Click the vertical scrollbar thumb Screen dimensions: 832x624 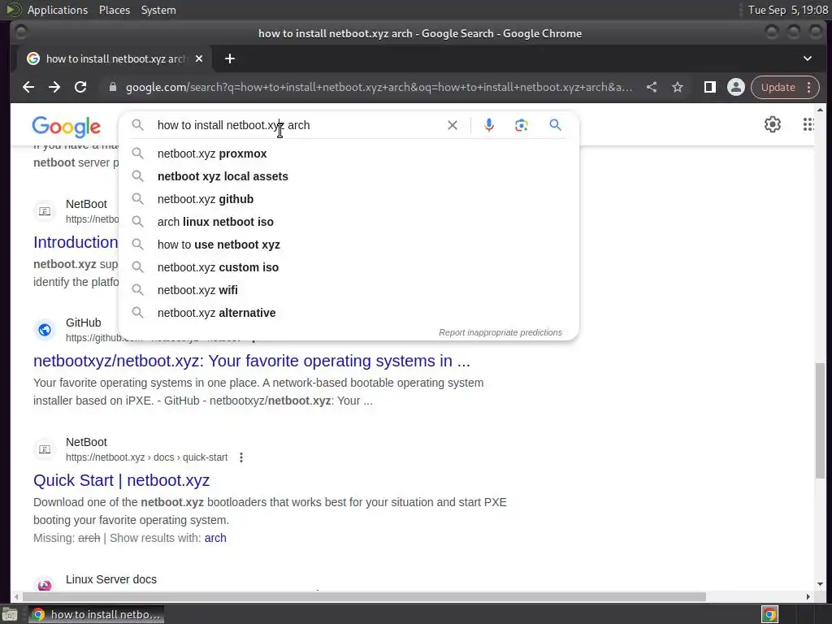(821, 420)
